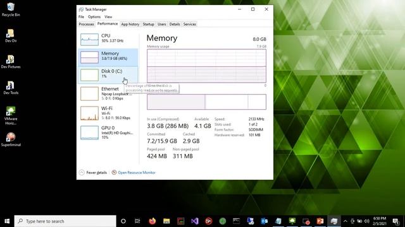405x227 pixels.
Task: Open Cortana from the taskbar circle
Action: point(123,221)
